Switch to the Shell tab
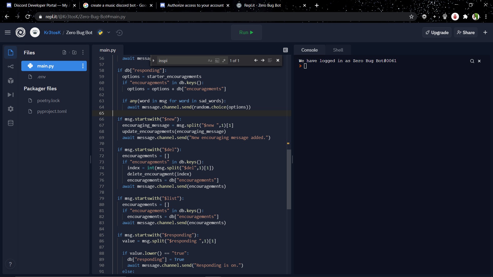Image resolution: width=493 pixels, height=277 pixels. [338, 50]
